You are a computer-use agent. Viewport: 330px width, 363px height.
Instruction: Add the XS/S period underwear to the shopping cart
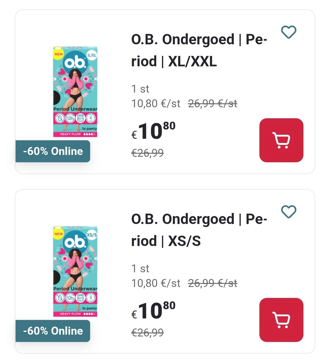click(x=281, y=319)
